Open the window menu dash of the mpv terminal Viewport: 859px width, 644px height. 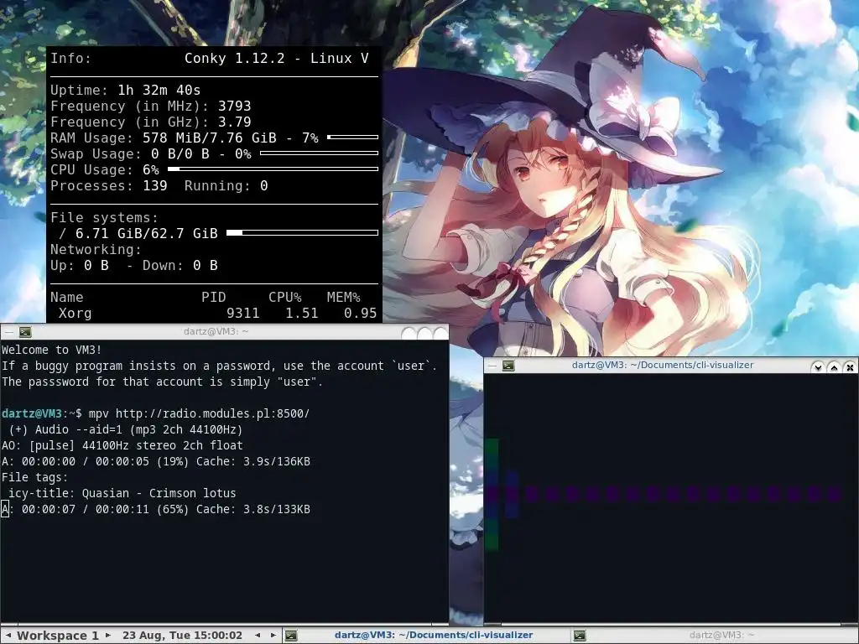point(8,332)
